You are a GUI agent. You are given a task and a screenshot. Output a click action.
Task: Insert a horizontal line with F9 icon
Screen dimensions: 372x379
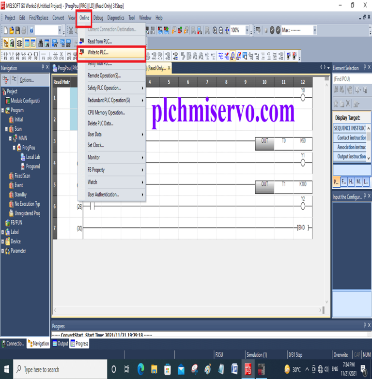(x=44, y=56)
